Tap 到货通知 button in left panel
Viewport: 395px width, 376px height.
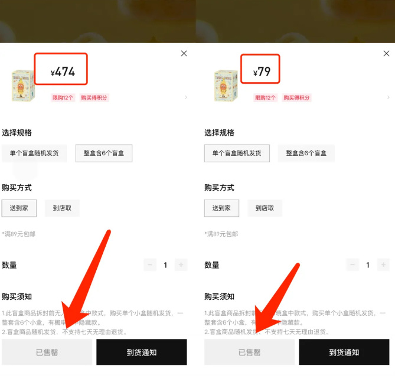click(x=142, y=352)
